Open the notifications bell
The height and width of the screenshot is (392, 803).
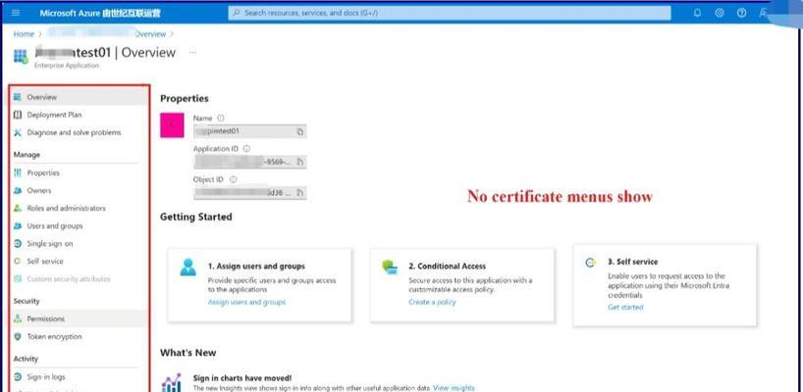(697, 14)
